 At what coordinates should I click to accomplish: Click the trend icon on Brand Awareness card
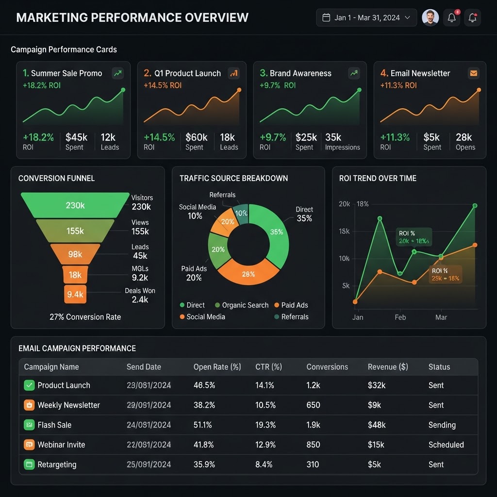point(354,73)
